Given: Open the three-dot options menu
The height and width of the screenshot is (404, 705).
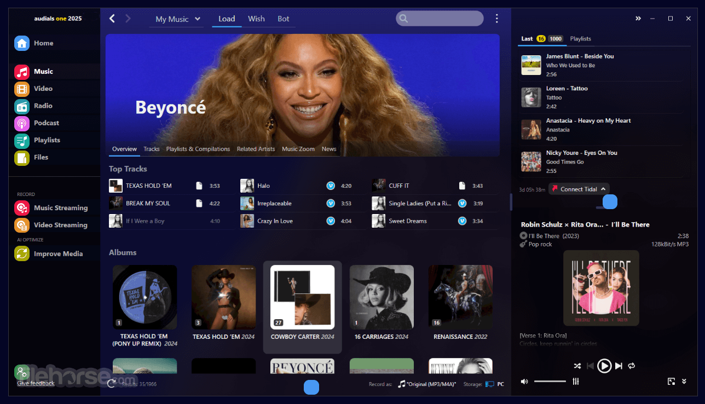Looking at the screenshot, I should tap(496, 19).
